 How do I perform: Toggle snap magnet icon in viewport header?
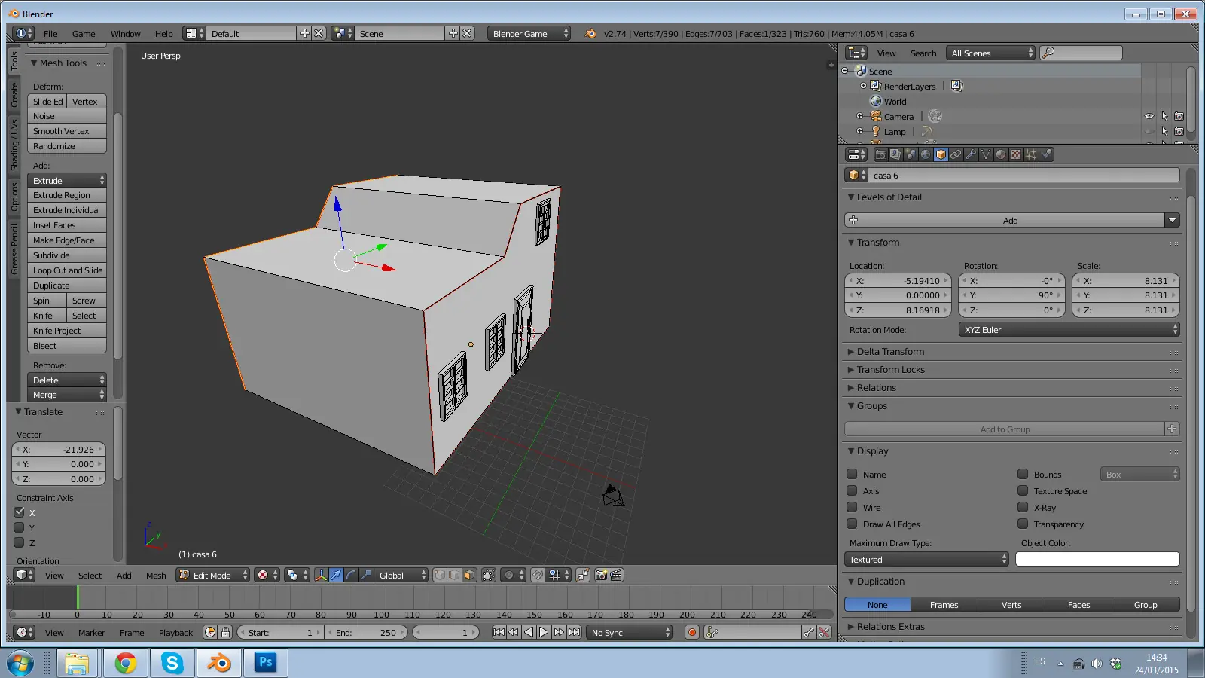(x=537, y=575)
